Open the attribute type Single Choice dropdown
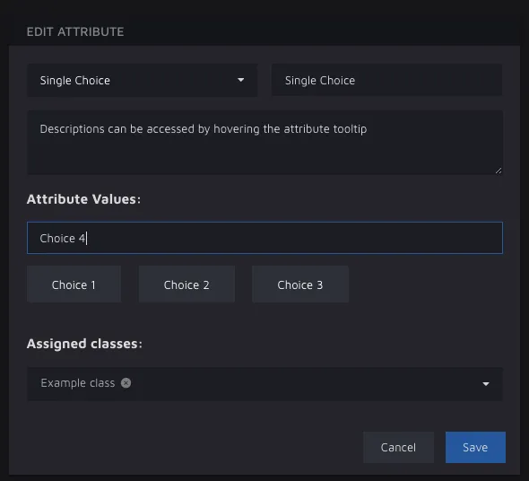The height and width of the screenshot is (481, 529). click(x=142, y=80)
